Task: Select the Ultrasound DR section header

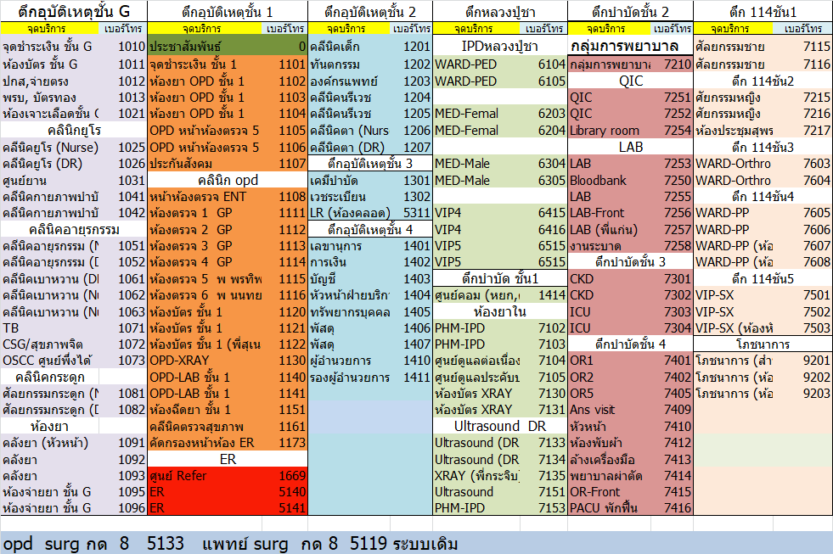Action: pos(500,426)
